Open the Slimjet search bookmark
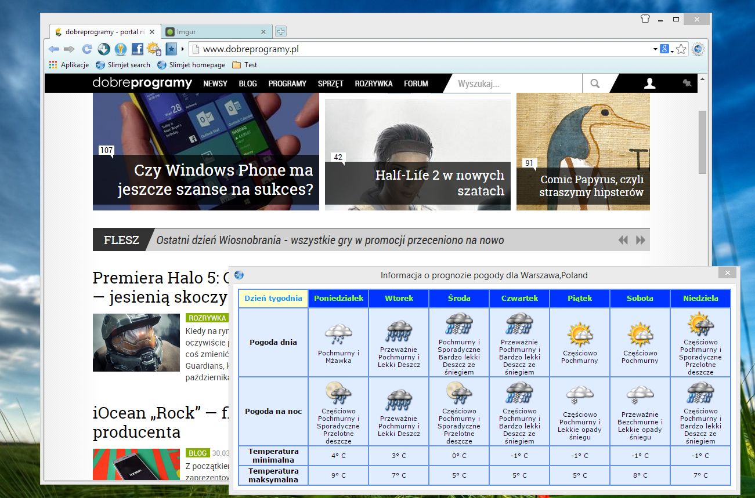Image resolution: width=755 pixels, height=498 pixels. click(x=123, y=65)
